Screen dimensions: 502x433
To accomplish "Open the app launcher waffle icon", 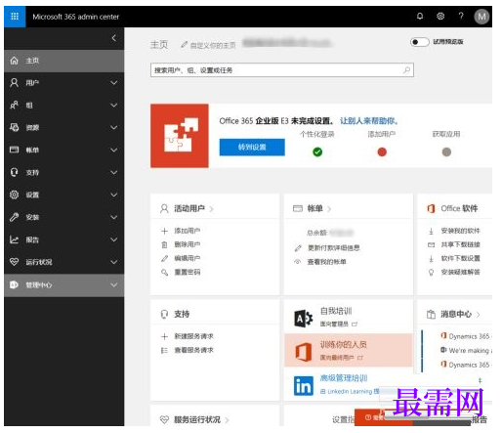I will 15,17.
